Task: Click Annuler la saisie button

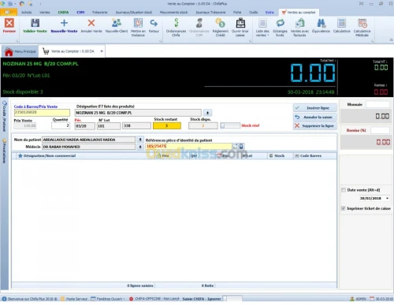Action: pyautogui.click(x=315, y=117)
